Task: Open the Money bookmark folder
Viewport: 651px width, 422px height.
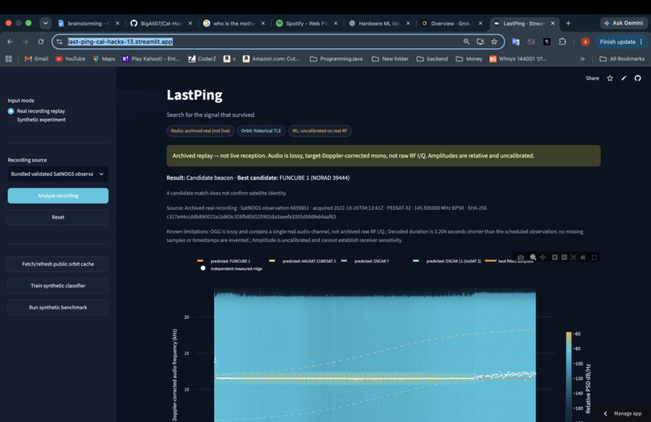Action: coord(469,59)
